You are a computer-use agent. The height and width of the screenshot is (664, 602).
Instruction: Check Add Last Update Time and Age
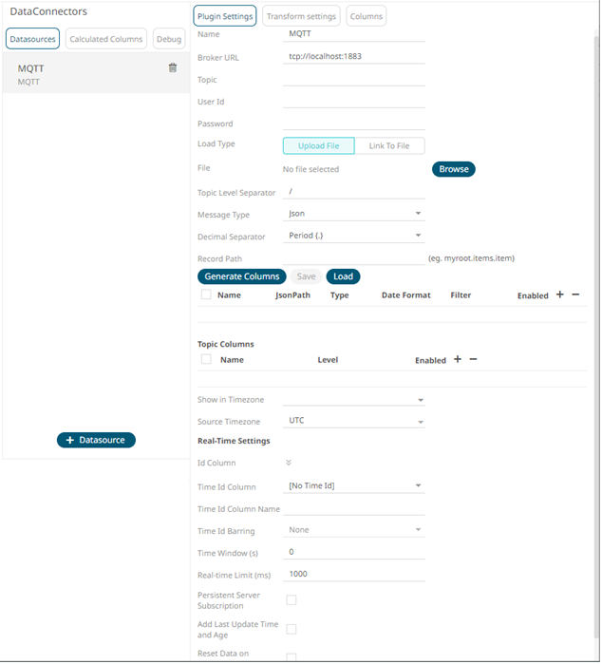tap(292, 629)
